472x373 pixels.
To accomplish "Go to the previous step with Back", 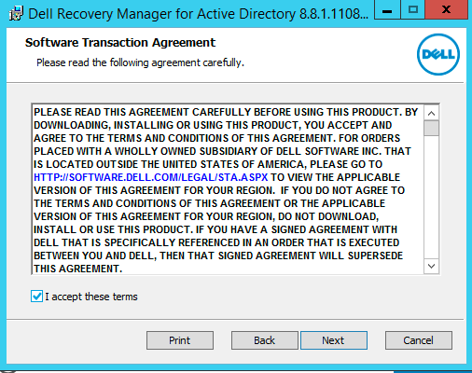I will click(x=265, y=340).
